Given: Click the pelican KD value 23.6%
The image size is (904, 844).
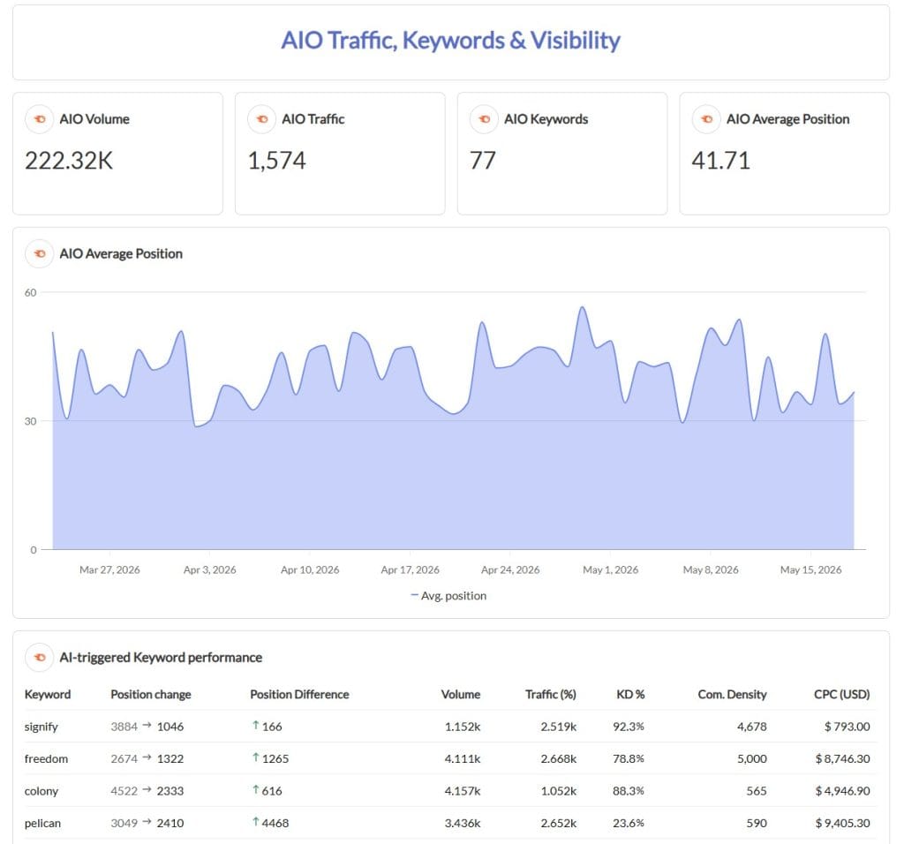Looking at the screenshot, I should point(629,823).
